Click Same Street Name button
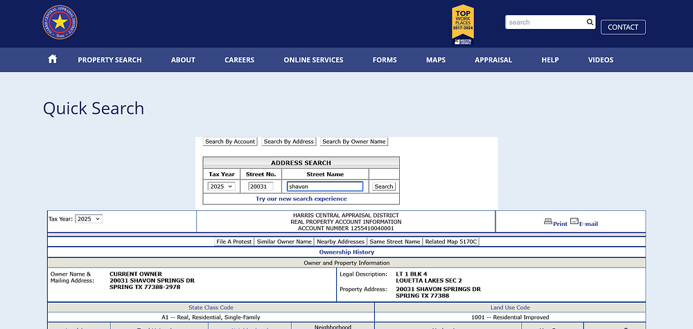 [395, 242]
